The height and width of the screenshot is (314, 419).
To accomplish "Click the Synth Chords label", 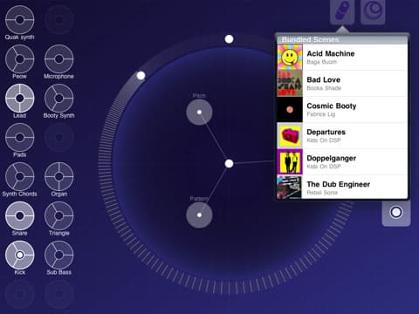I will (20, 194).
